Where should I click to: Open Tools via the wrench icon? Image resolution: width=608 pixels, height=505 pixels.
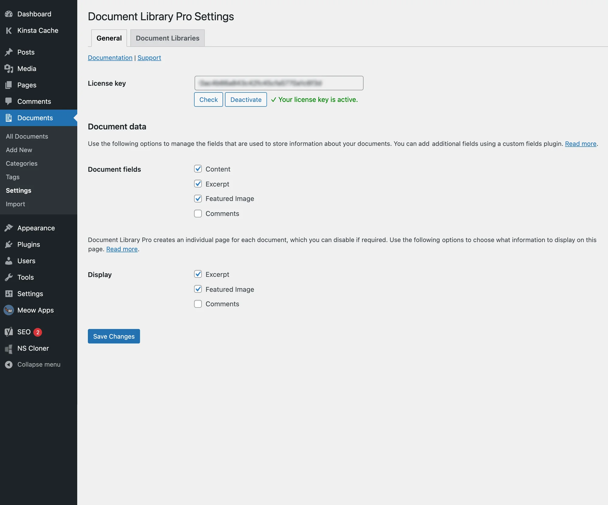point(9,277)
